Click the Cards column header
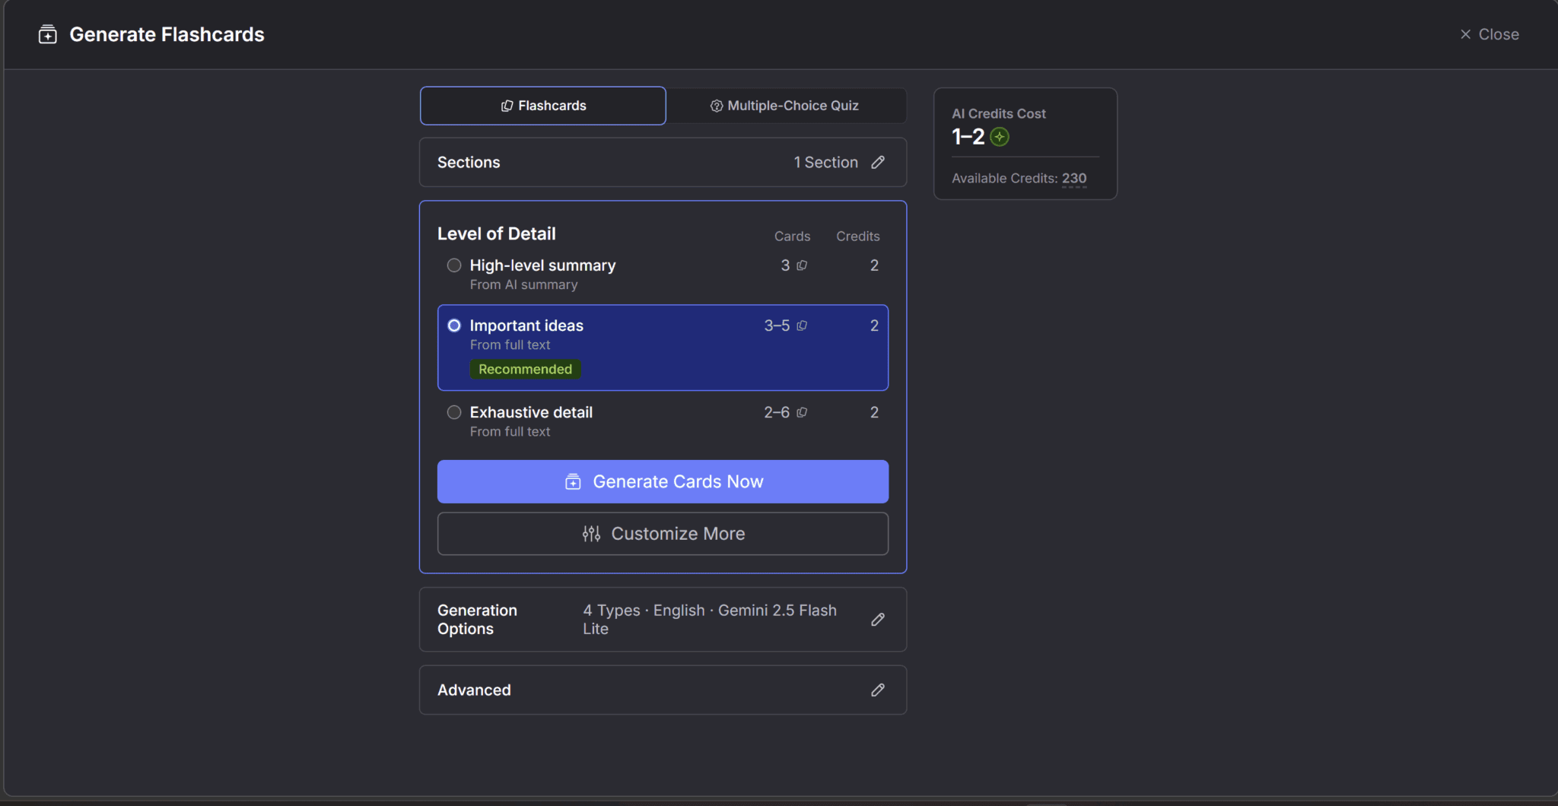 (792, 236)
